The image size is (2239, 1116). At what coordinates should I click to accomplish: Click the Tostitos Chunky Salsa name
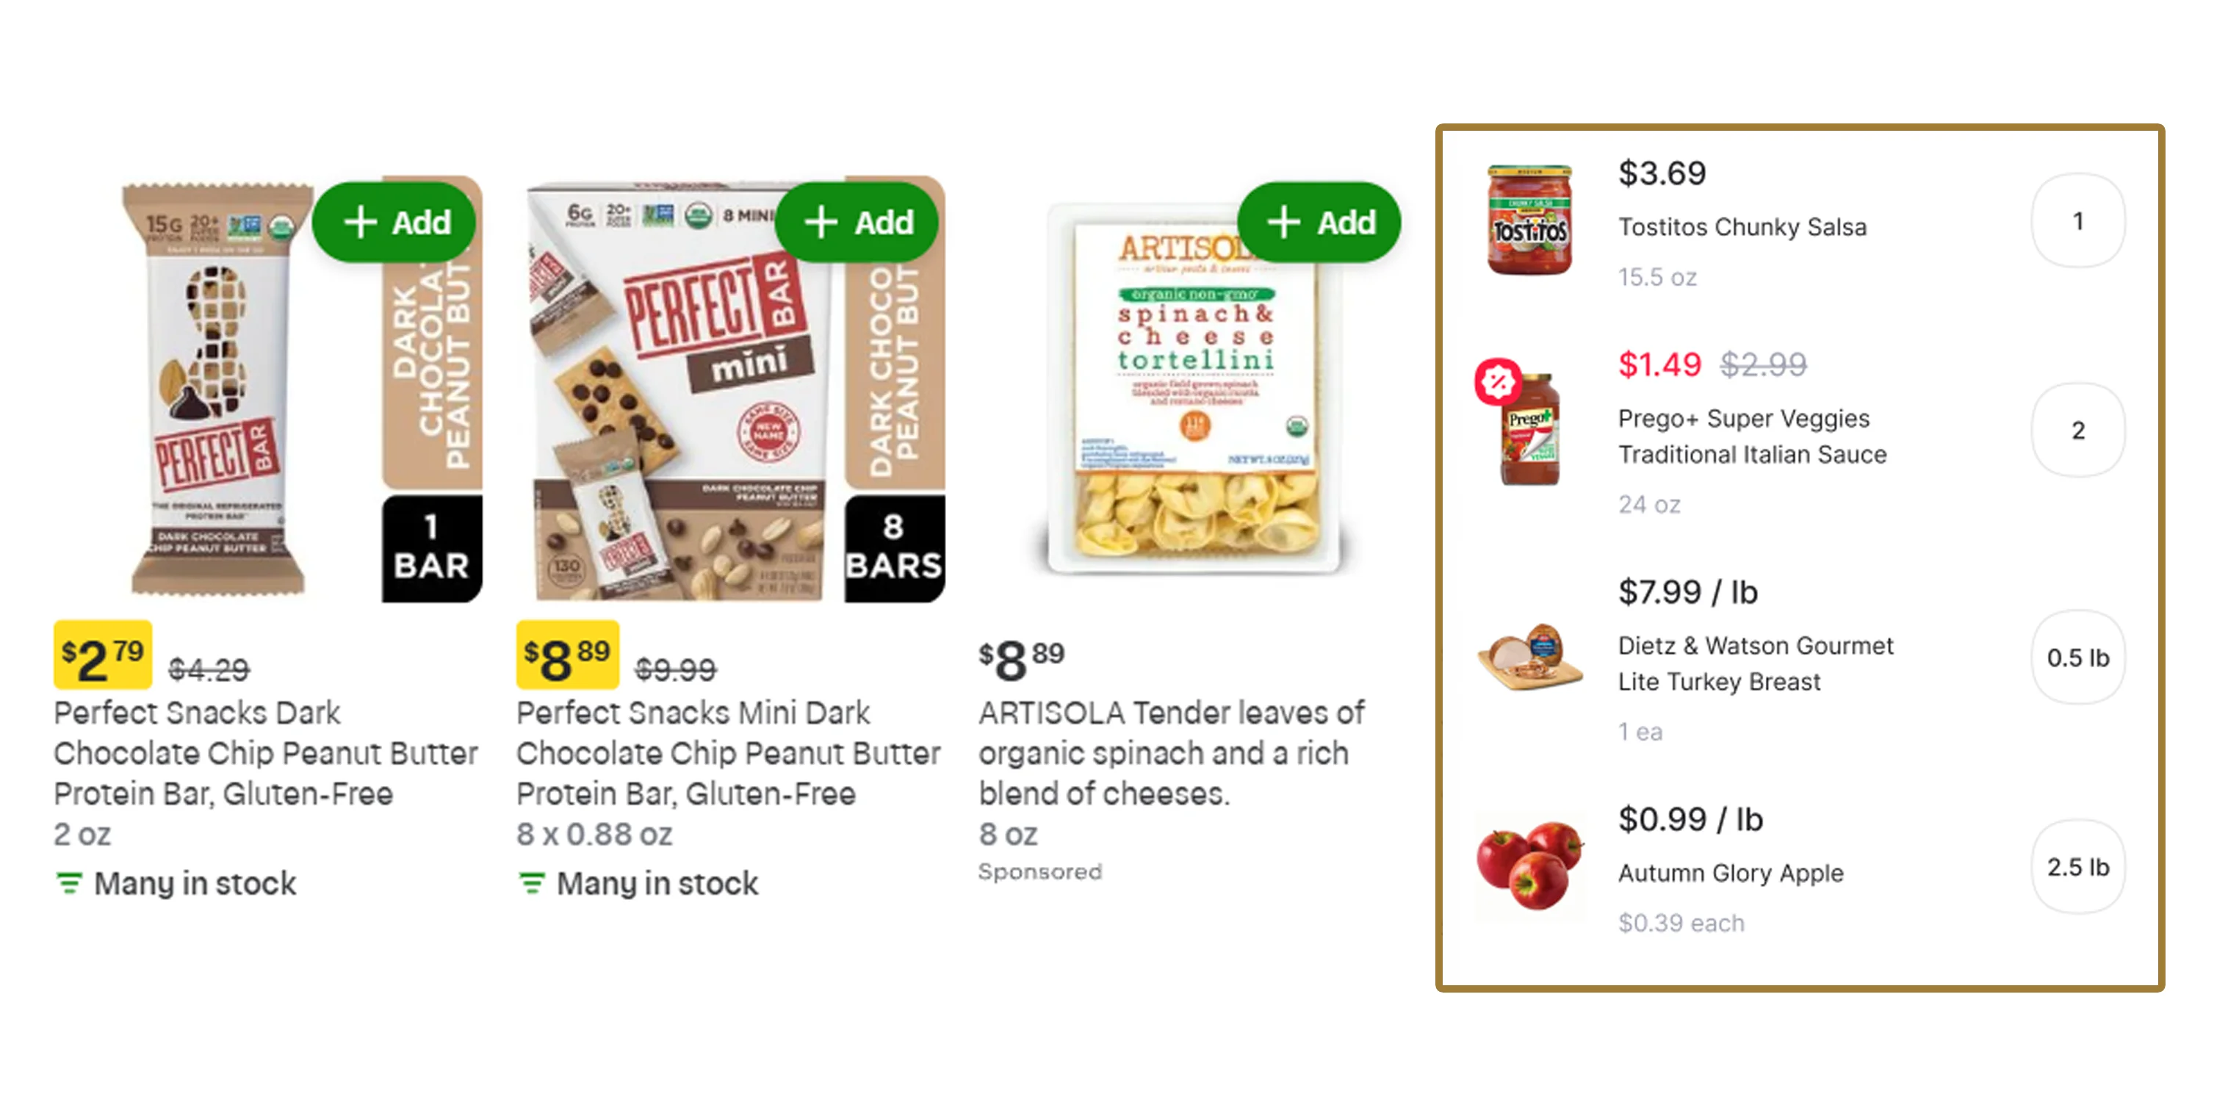1742,227
